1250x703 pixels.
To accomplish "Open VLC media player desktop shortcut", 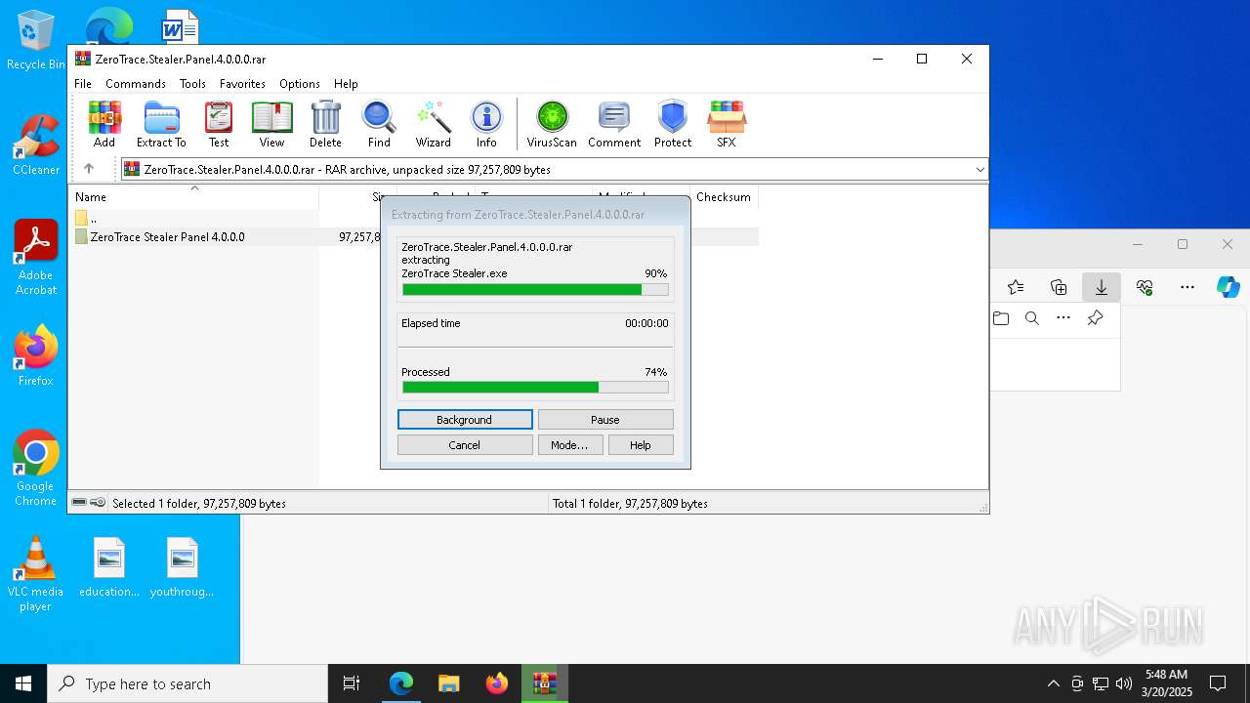I will 36,574.
